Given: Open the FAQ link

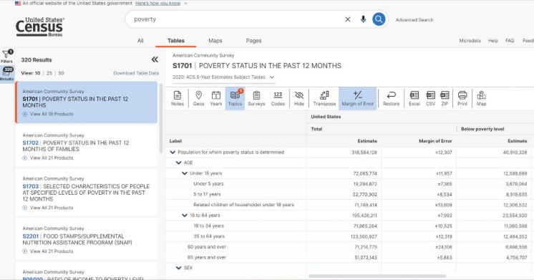Looking at the screenshot, I should pos(510,41).
